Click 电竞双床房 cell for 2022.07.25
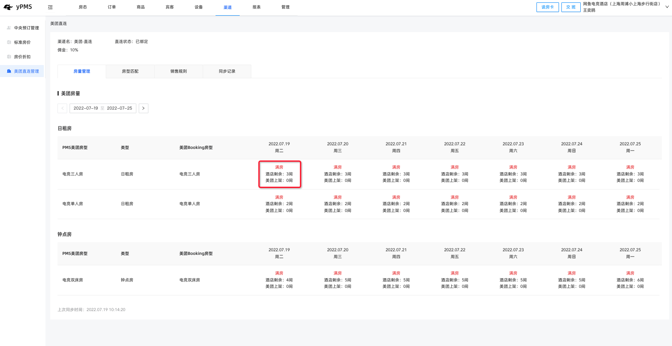Viewport: 672px width, 346px height. click(630, 280)
